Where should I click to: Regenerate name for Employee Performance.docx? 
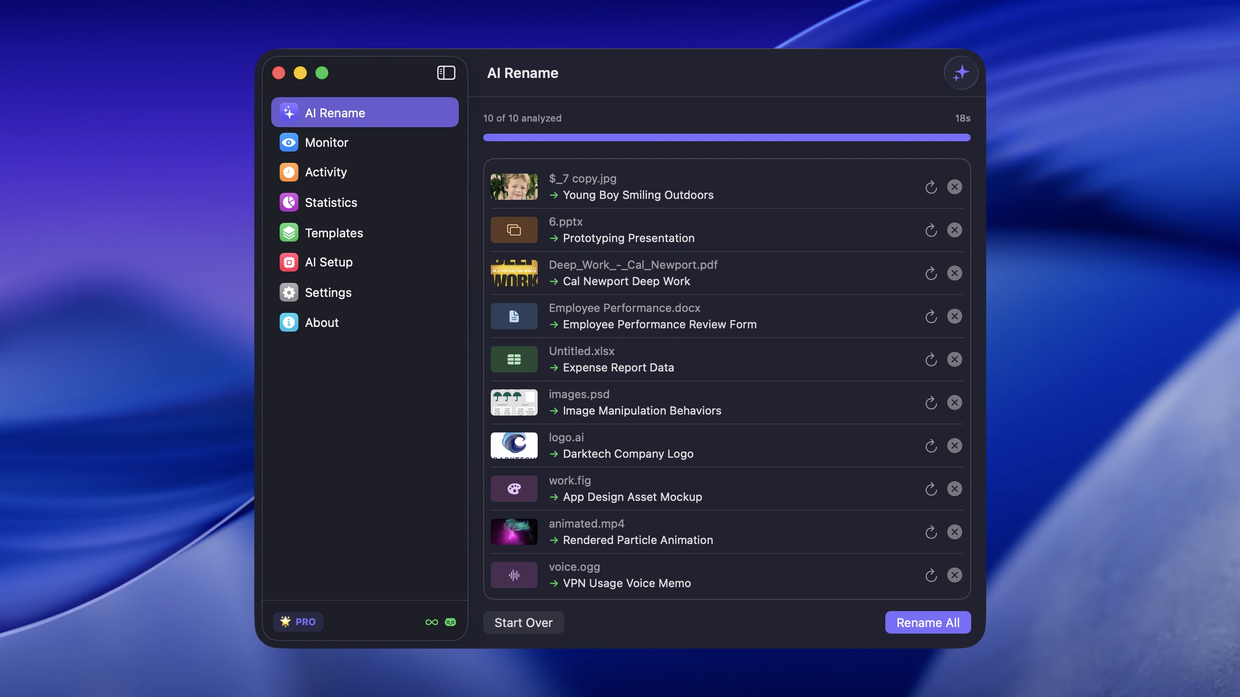tap(931, 316)
